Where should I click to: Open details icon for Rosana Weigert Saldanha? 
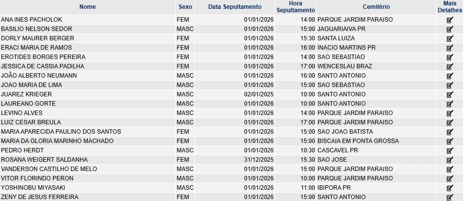coord(449,160)
